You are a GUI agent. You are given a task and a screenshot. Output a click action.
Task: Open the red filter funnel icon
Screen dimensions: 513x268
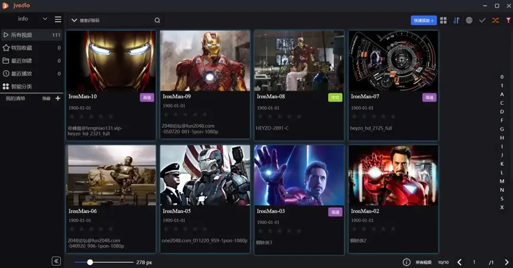tap(508, 20)
